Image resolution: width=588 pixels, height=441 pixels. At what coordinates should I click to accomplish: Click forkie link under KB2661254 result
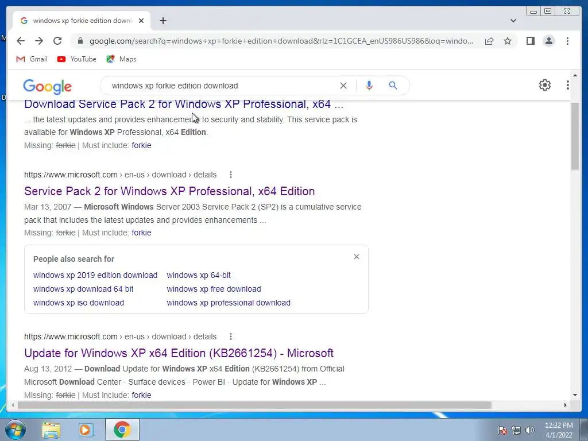click(141, 395)
